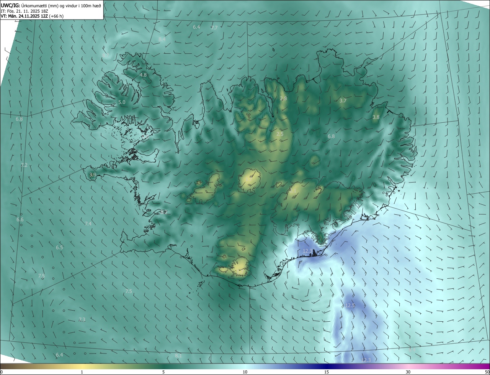Select the 3.7 value label
The image size is (490, 375).
pyautogui.click(x=343, y=101)
